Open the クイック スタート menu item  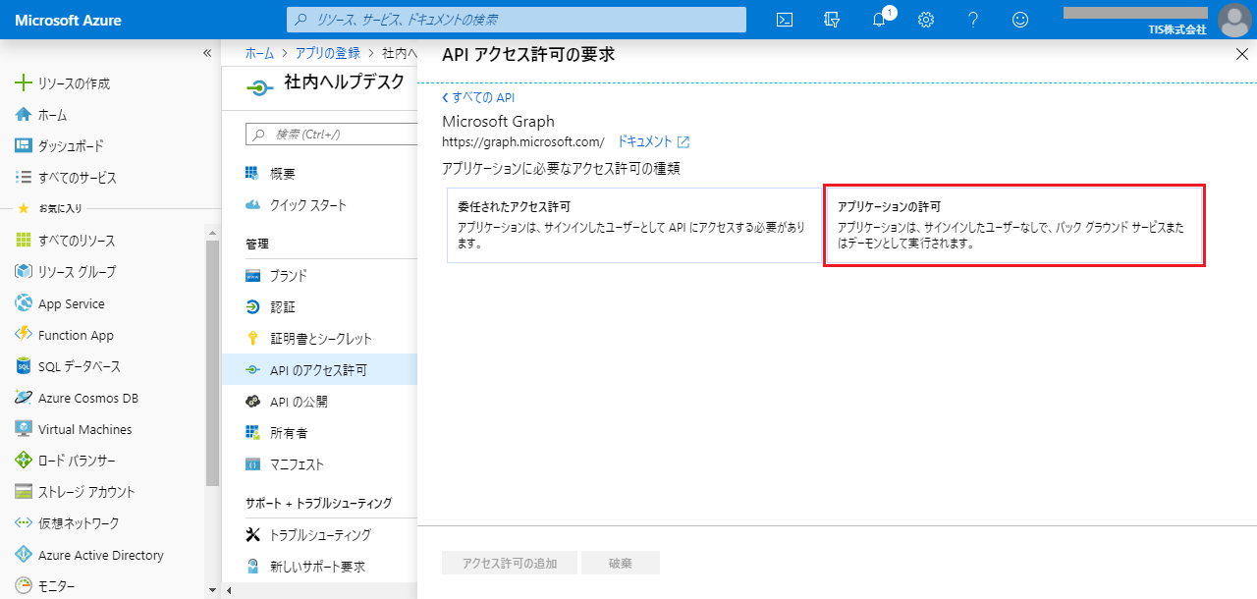point(320,205)
